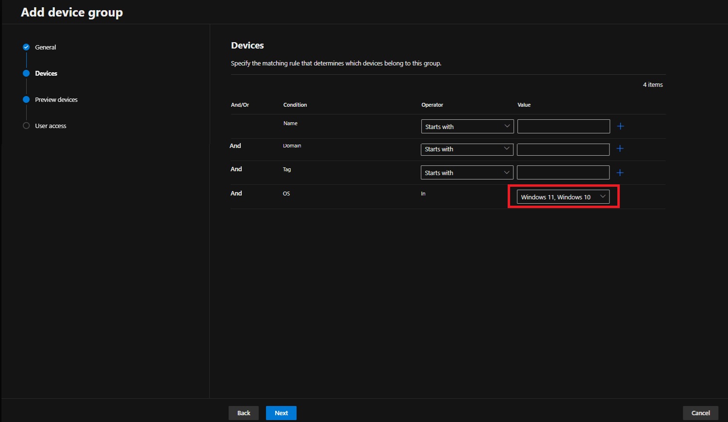The width and height of the screenshot is (728, 422).
Task: Open the Domain operator dropdown
Action: click(x=467, y=149)
